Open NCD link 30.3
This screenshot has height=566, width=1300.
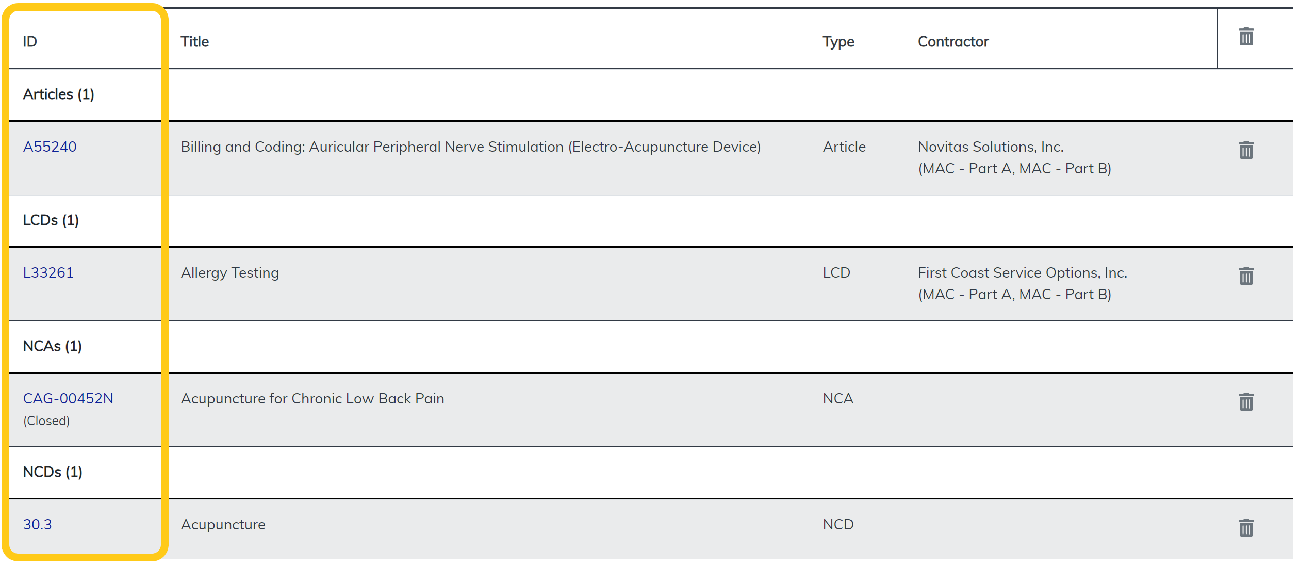[37, 525]
